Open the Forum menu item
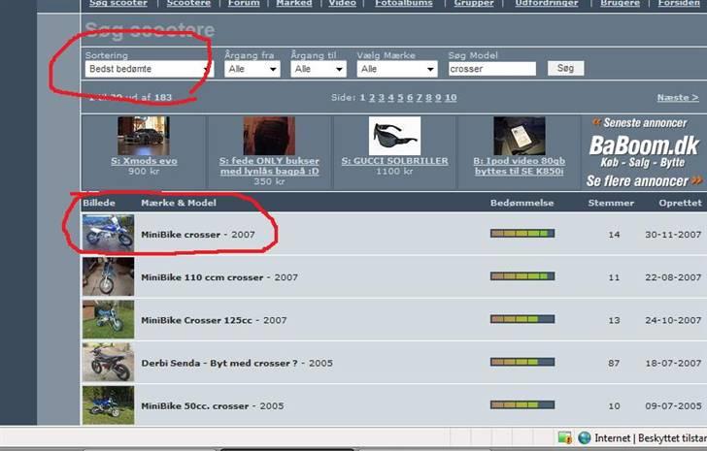The width and height of the screenshot is (707, 451). point(244,4)
